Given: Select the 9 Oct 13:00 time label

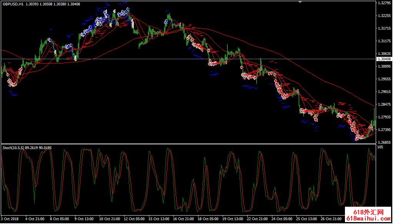Looking at the screenshot, I should [x=83, y=219].
